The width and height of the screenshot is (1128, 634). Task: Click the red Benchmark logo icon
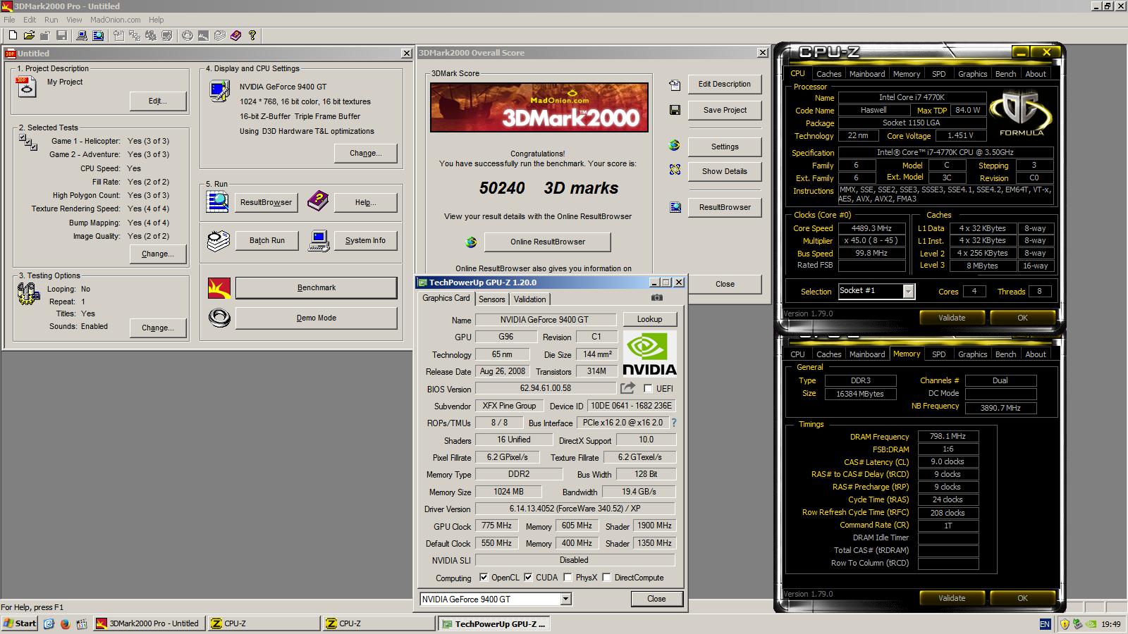219,288
